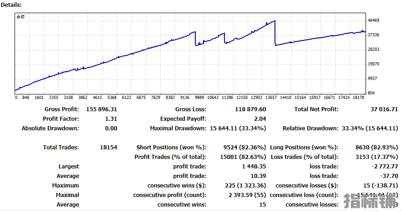Click the Absolute Drawdown: label
Screen dimensions: 402x212
click(50, 128)
